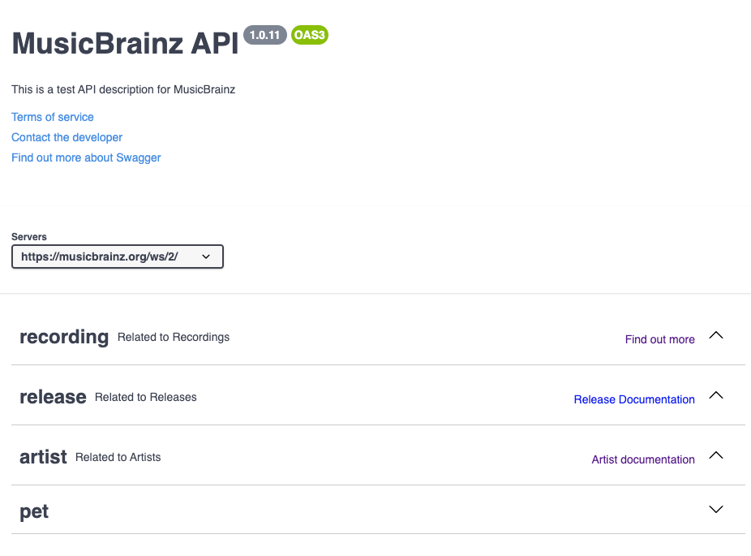Open the Terms of service link
Screen dimensions: 751x556
(x=53, y=117)
